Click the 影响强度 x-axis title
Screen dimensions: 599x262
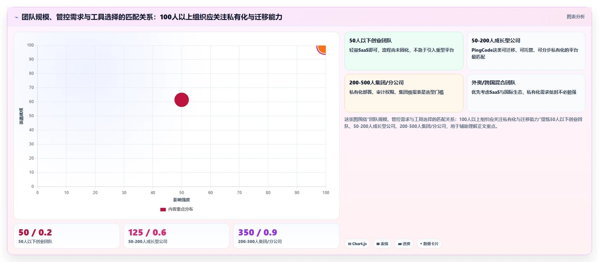click(182, 200)
